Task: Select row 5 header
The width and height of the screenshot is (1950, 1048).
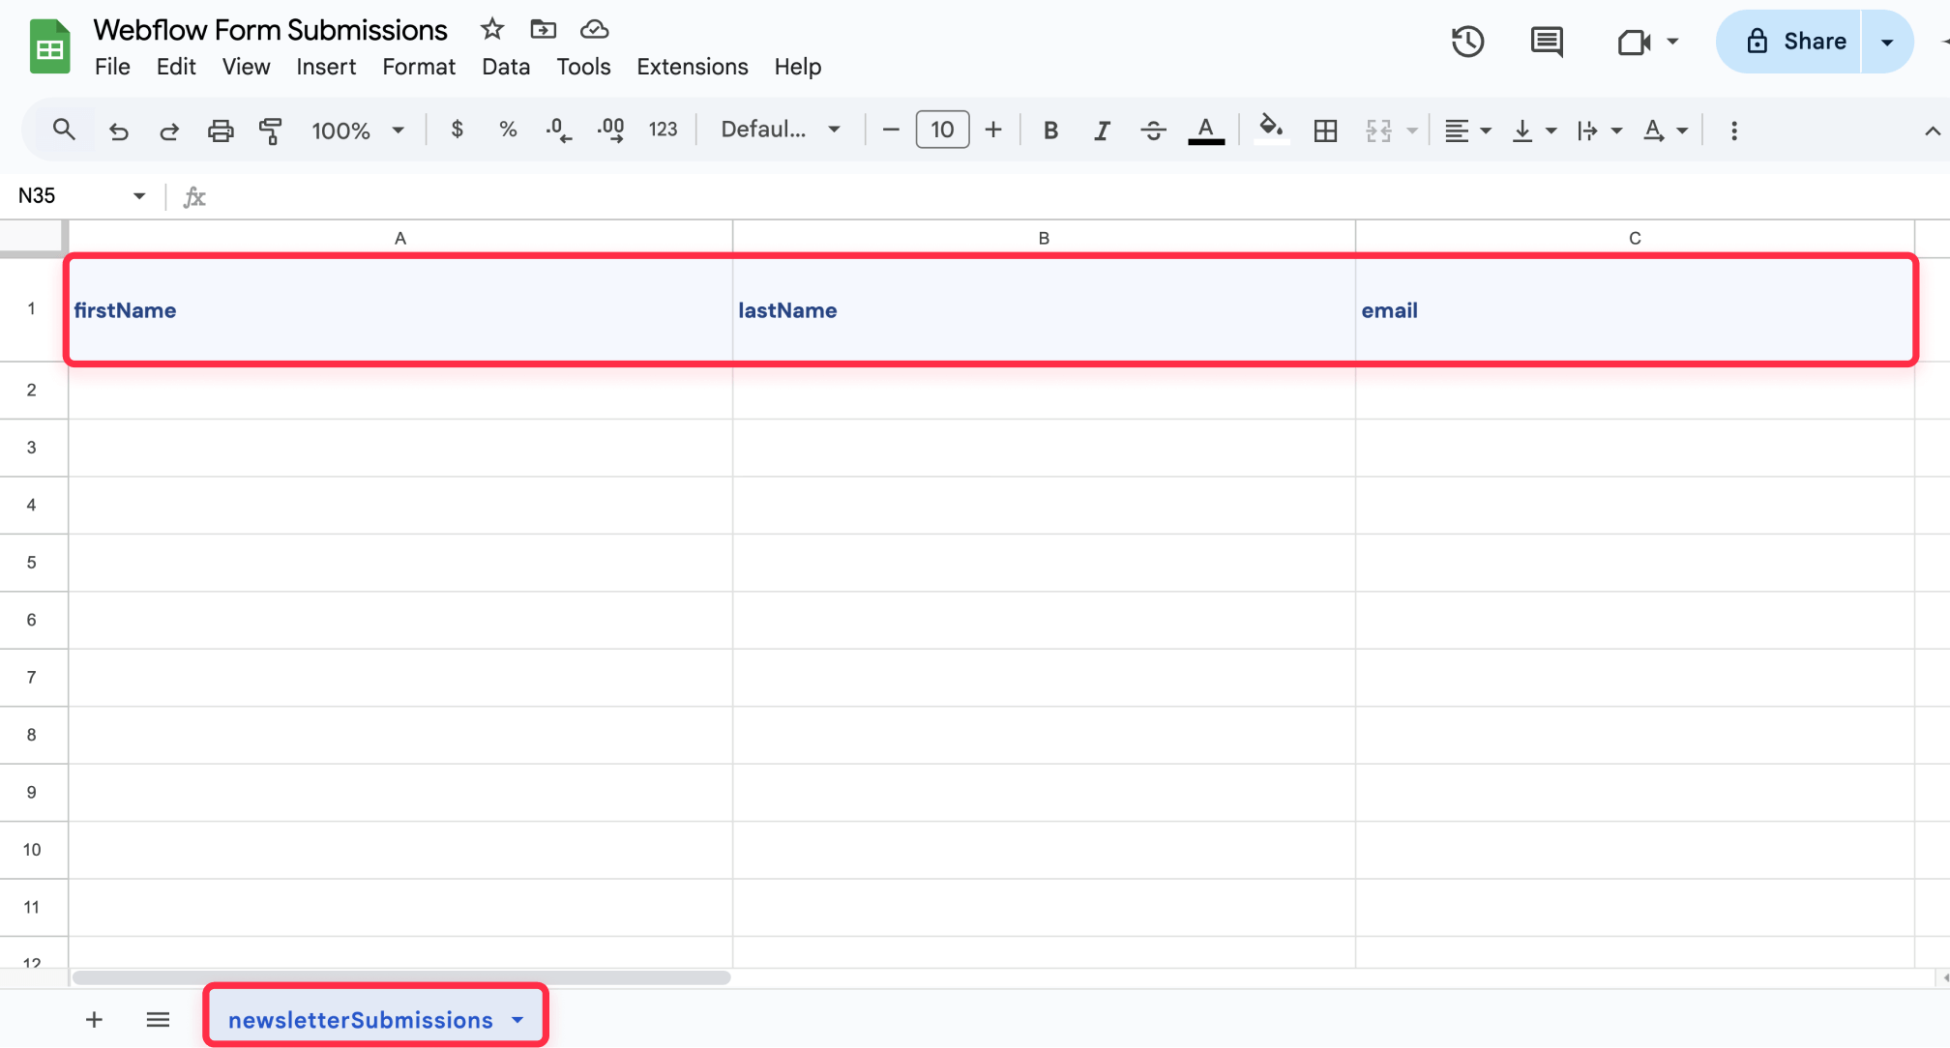Action: (x=33, y=563)
